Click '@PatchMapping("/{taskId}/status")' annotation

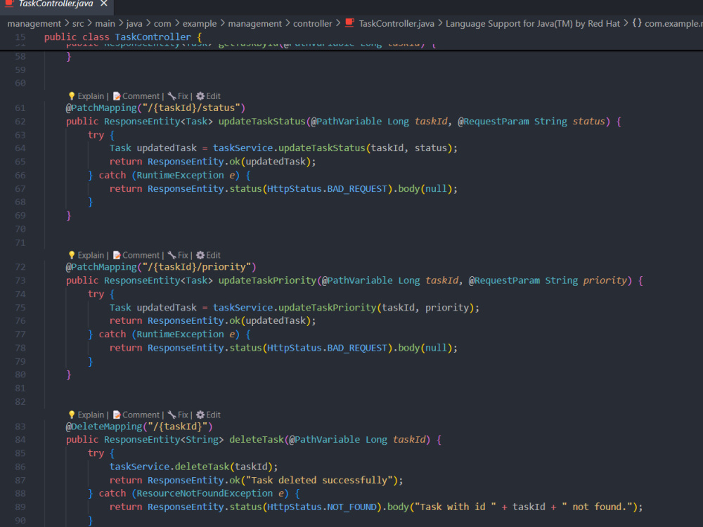click(155, 108)
